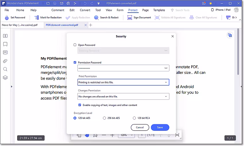The image size is (244, 146).
Task: Click the notification message icon in title bar
Action: tap(204, 3)
